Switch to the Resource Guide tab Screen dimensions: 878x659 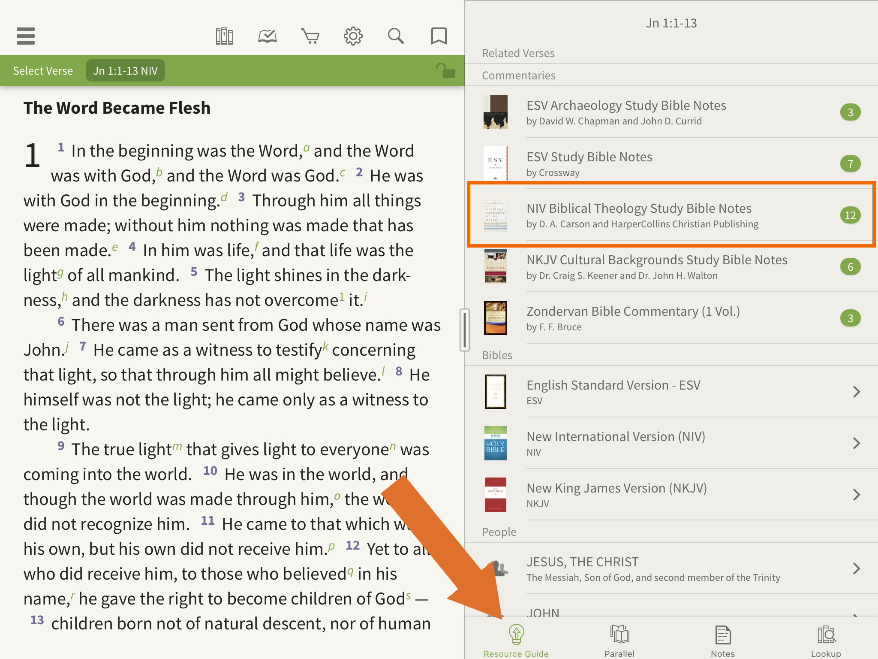click(516, 641)
